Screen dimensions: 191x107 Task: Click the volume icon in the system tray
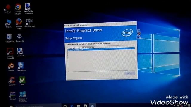[x=185, y=106]
